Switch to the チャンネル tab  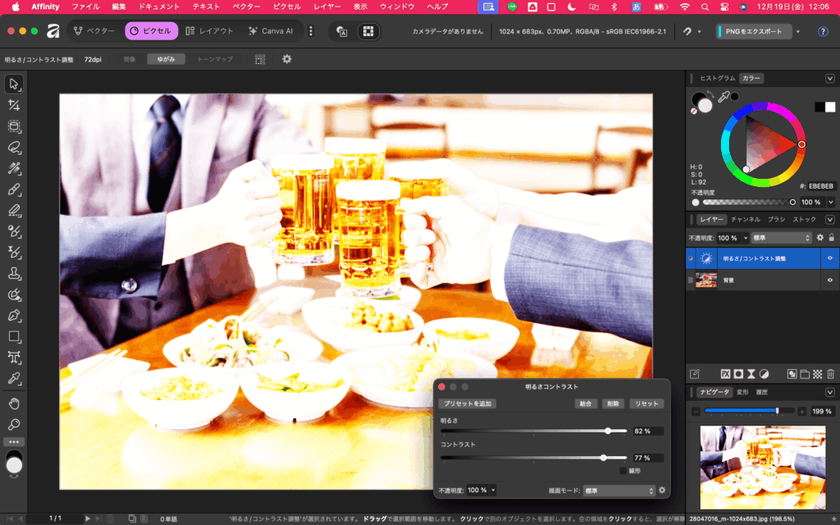click(x=745, y=220)
